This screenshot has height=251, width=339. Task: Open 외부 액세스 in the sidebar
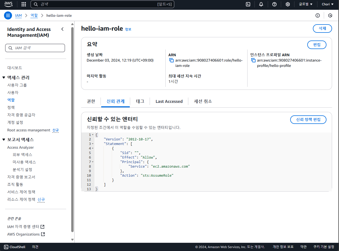(22, 155)
